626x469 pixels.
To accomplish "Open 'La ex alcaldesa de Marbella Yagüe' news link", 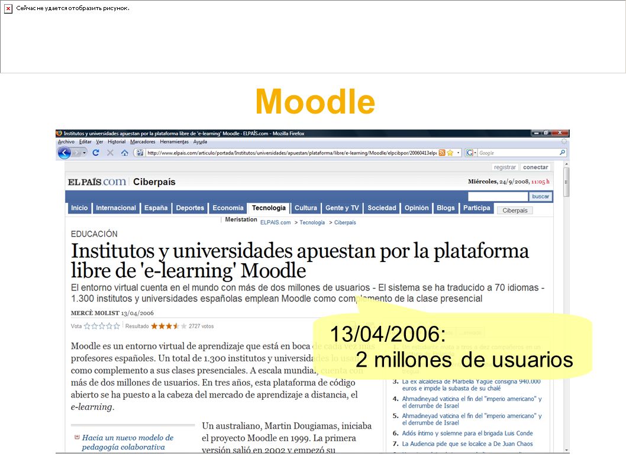I will 471,385.
